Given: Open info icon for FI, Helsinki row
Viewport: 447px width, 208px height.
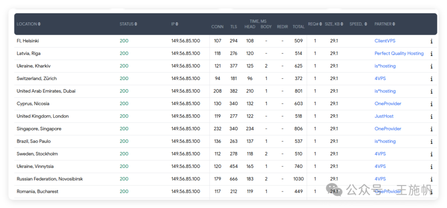Looking at the screenshot, I should point(431,41).
